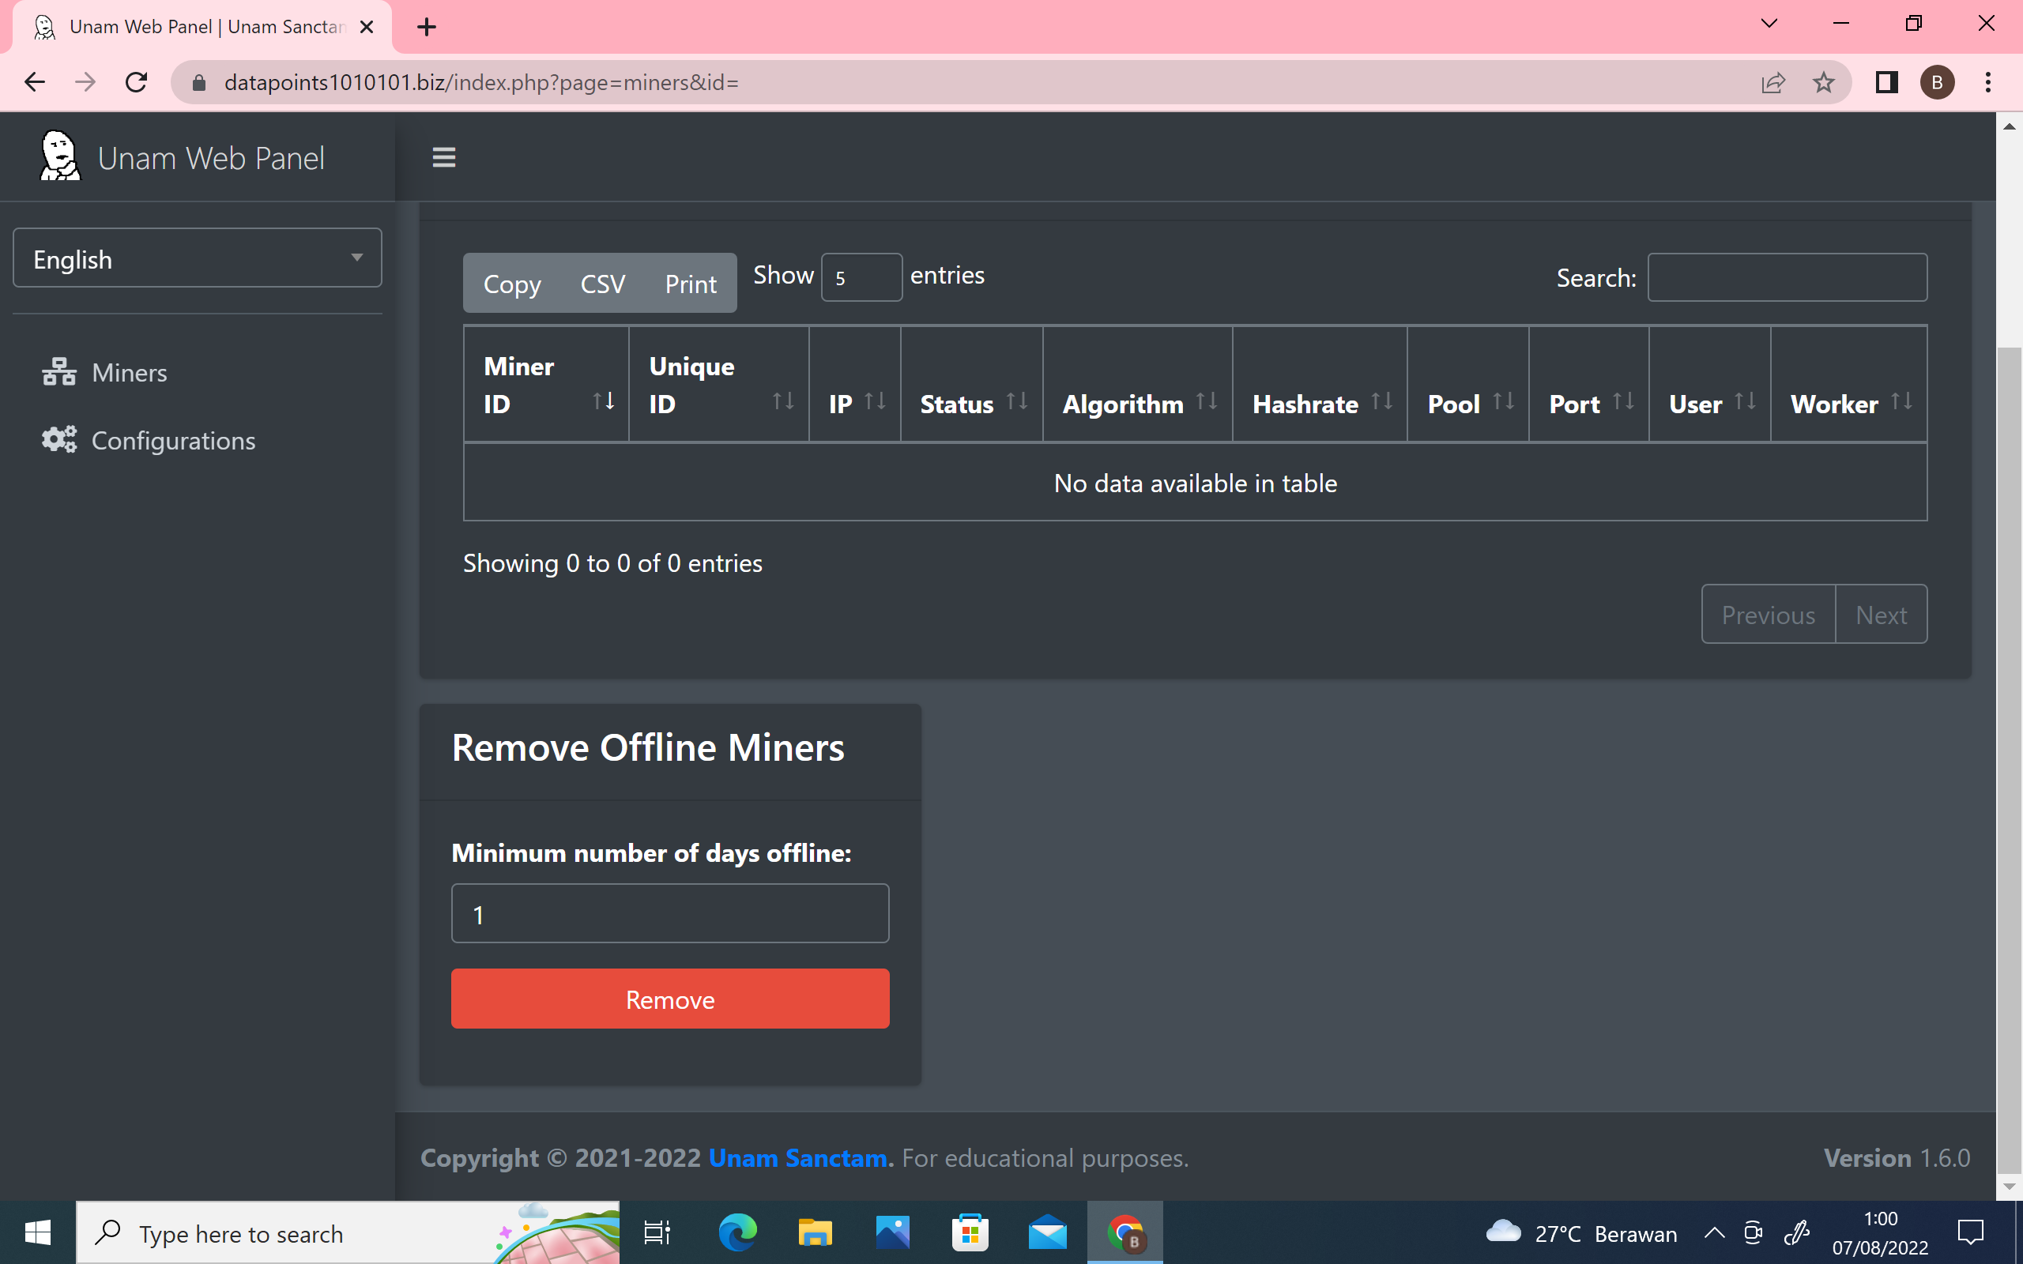Image resolution: width=2023 pixels, height=1264 pixels.
Task: Reload the page using refresh icon
Action: coord(136,82)
